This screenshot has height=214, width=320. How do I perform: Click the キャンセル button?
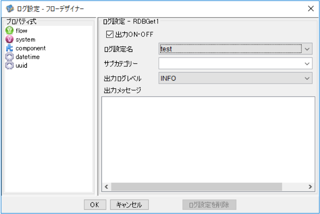(x=129, y=205)
